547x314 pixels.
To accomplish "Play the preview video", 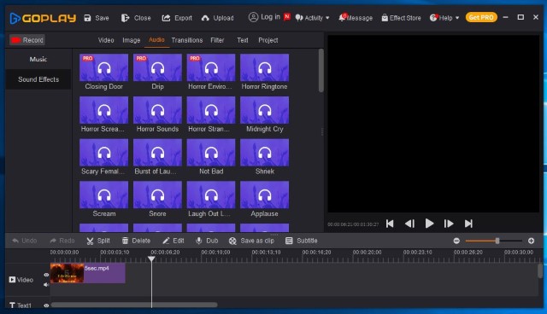I will [x=429, y=224].
